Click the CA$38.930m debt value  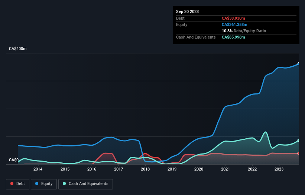coord(233,18)
